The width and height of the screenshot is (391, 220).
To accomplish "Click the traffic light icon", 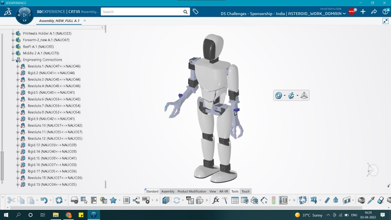I will tap(274, 200).
